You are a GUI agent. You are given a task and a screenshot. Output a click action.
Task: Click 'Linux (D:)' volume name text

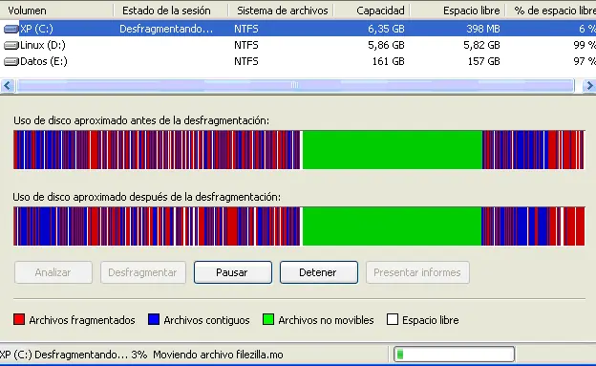coord(43,45)
